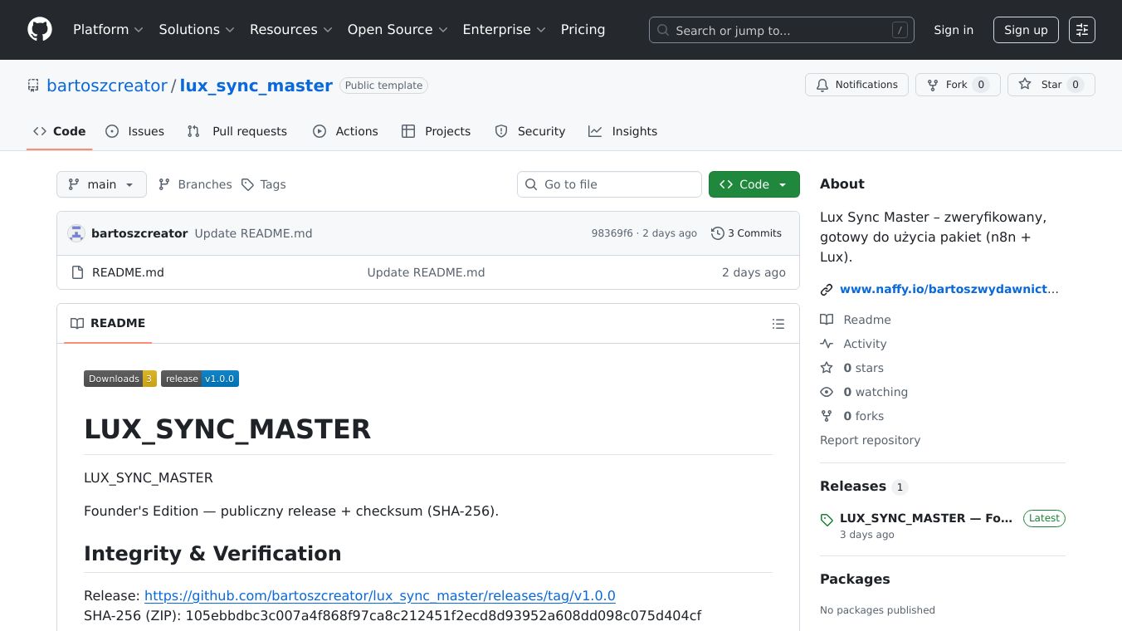The width and height of the screenshot is (1122, 631).
Task: Click the GitHub logo icon
Action: point(40,30)
